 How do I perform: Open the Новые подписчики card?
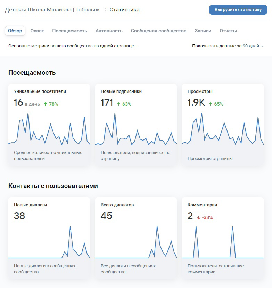136,125
